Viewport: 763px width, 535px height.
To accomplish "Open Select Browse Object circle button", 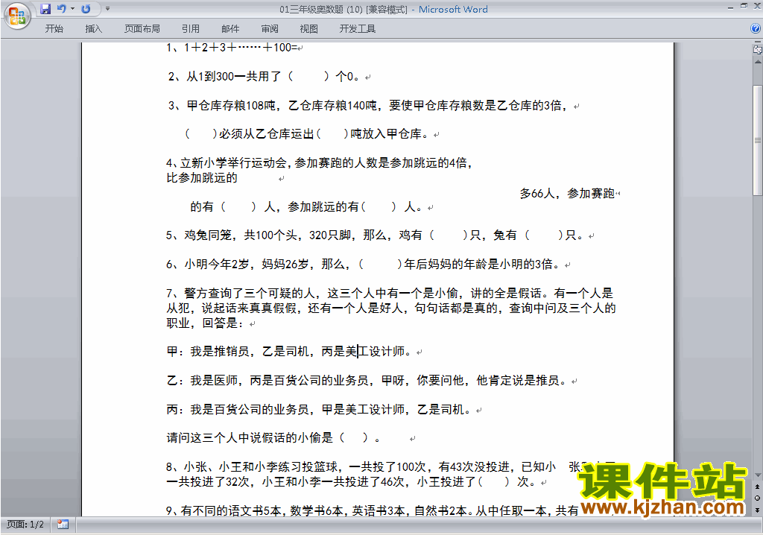I will [x=757, y=498].
